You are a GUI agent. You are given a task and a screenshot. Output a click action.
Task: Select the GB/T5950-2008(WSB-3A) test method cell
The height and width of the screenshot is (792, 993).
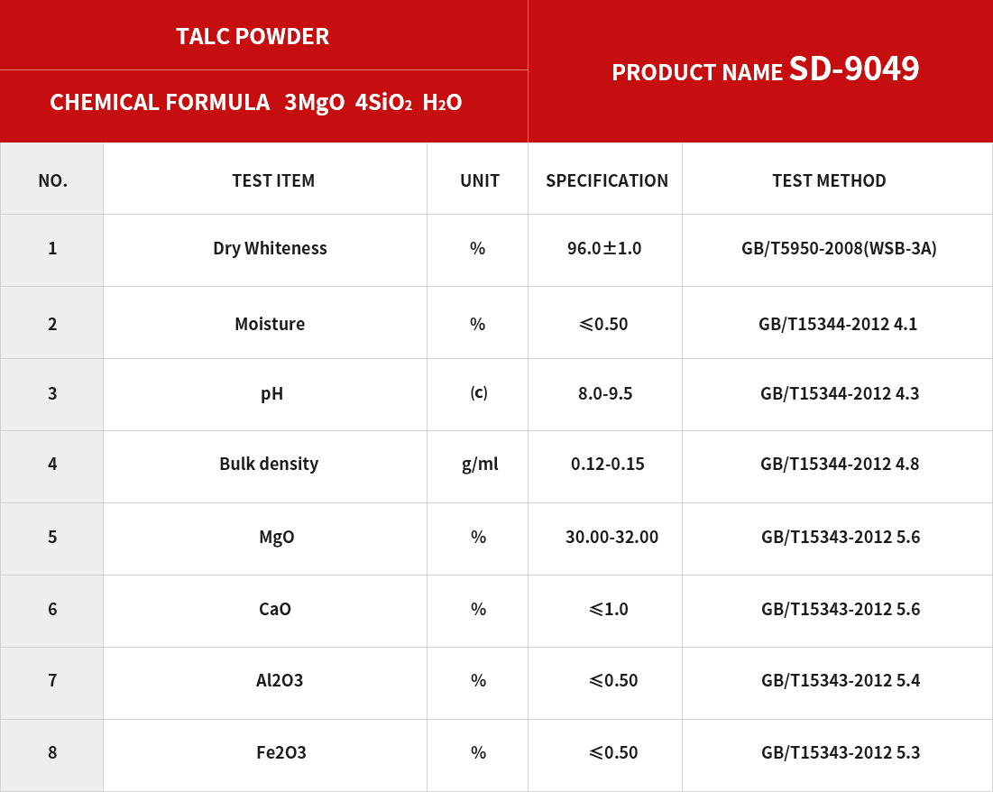coord(839,248)
